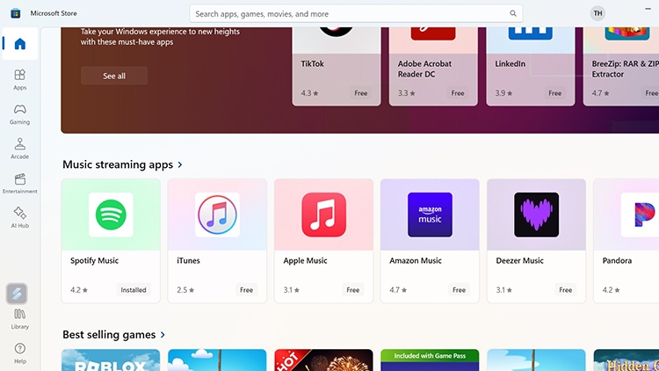Click the iTunes app icon
Screen dimensions: 659x371
pos(217,215)
